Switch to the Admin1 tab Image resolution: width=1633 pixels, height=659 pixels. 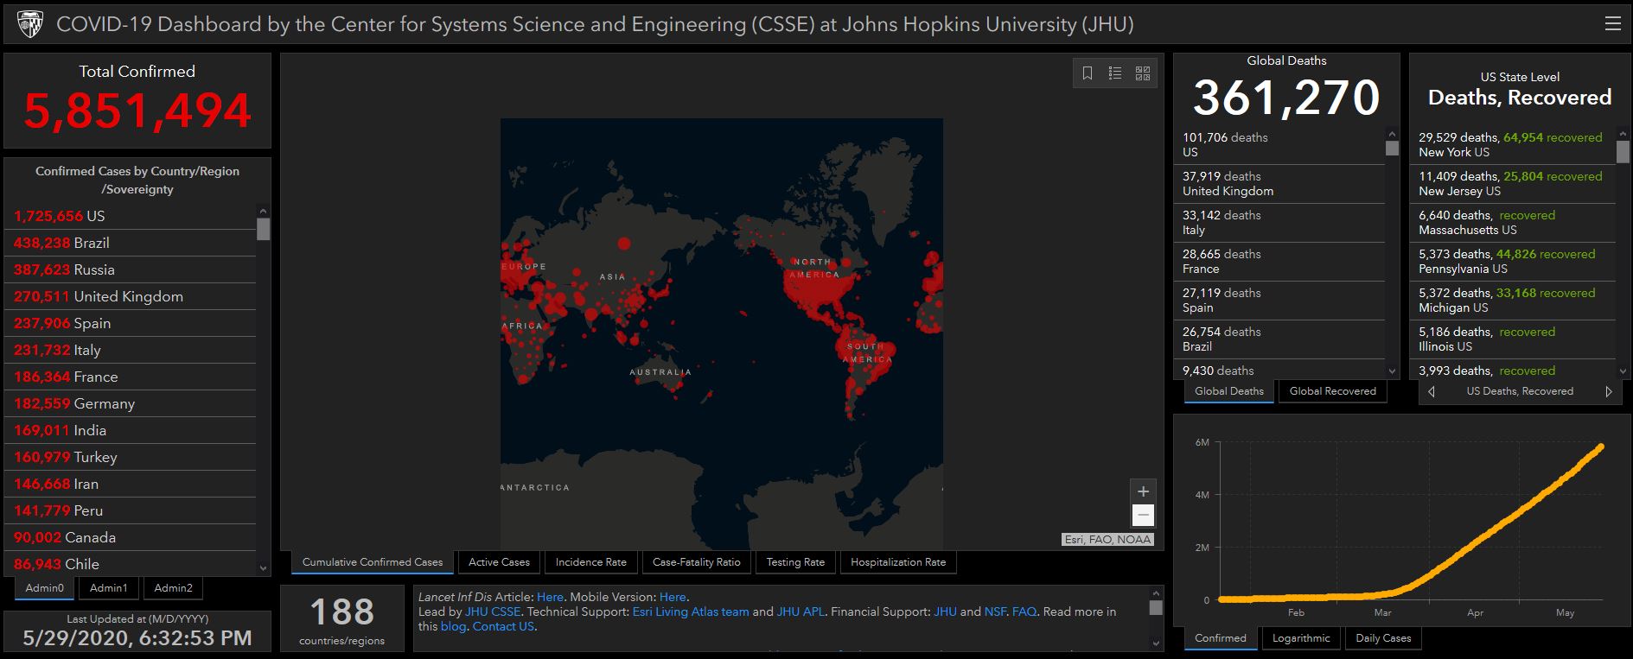109,588
